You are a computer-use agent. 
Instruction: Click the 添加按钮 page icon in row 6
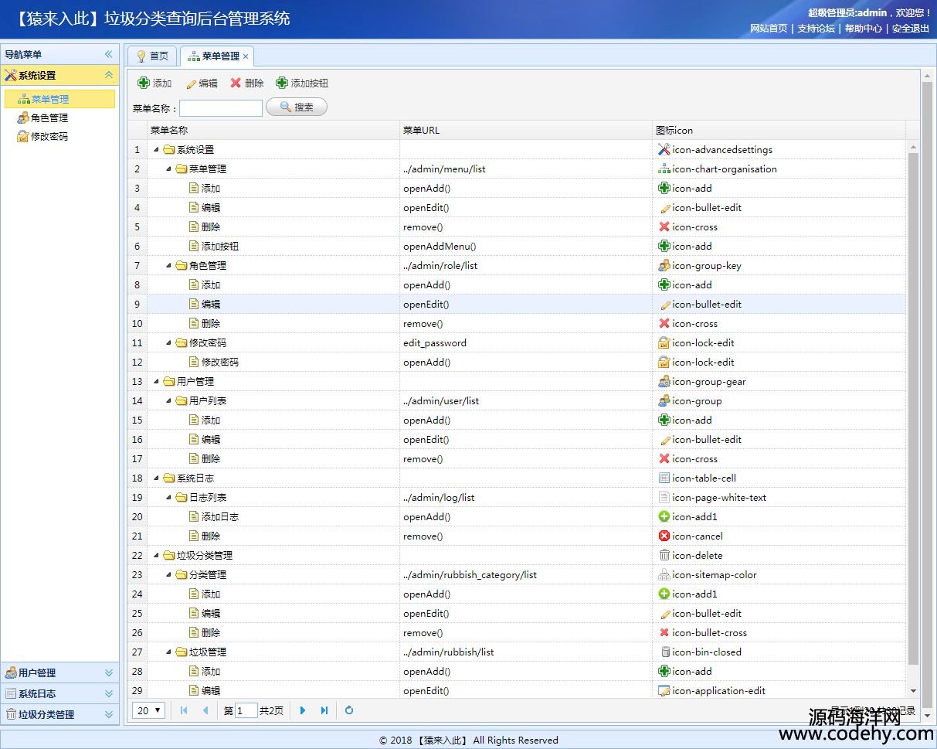[x=194, y=246]
